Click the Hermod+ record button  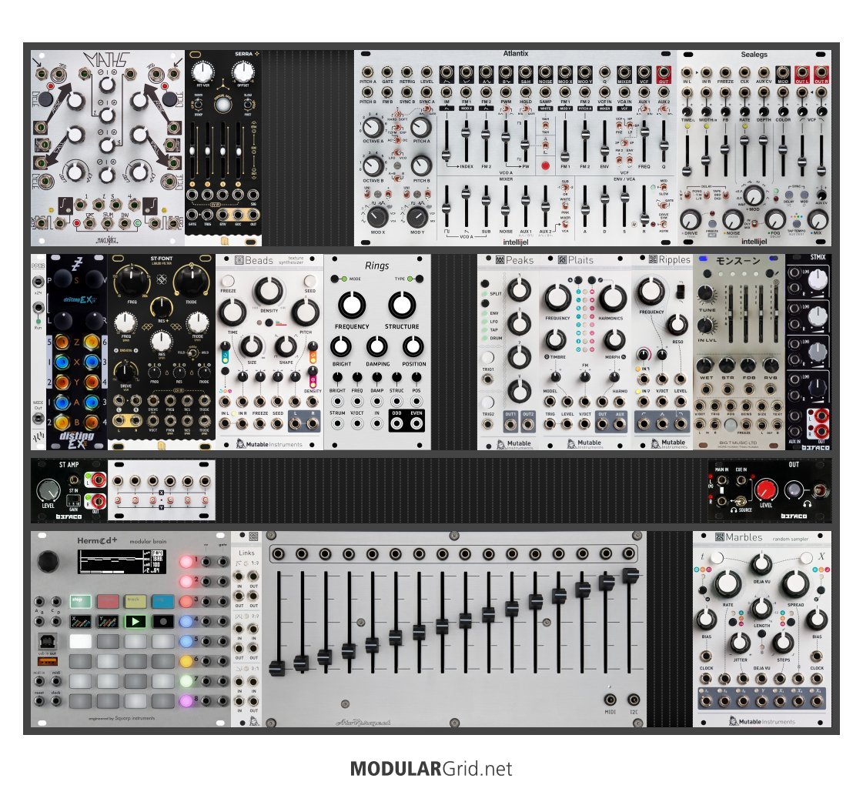coord(163,622)
